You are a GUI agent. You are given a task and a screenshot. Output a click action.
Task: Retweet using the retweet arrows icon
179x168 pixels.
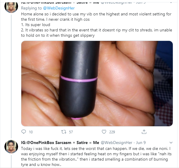[64, 132]
